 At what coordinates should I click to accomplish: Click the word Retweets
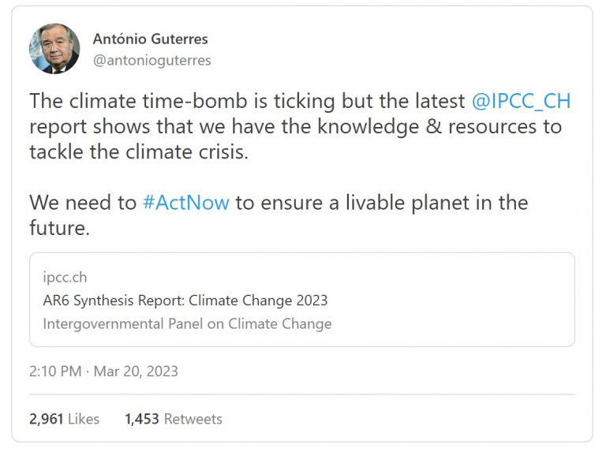coord(193,419)
